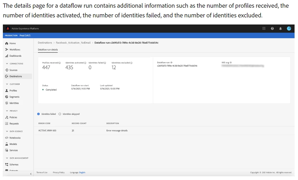The width and height of the screenshot is (298, 180).
Task: Click info icon next to Profiles received
Action: pos(60,63)
